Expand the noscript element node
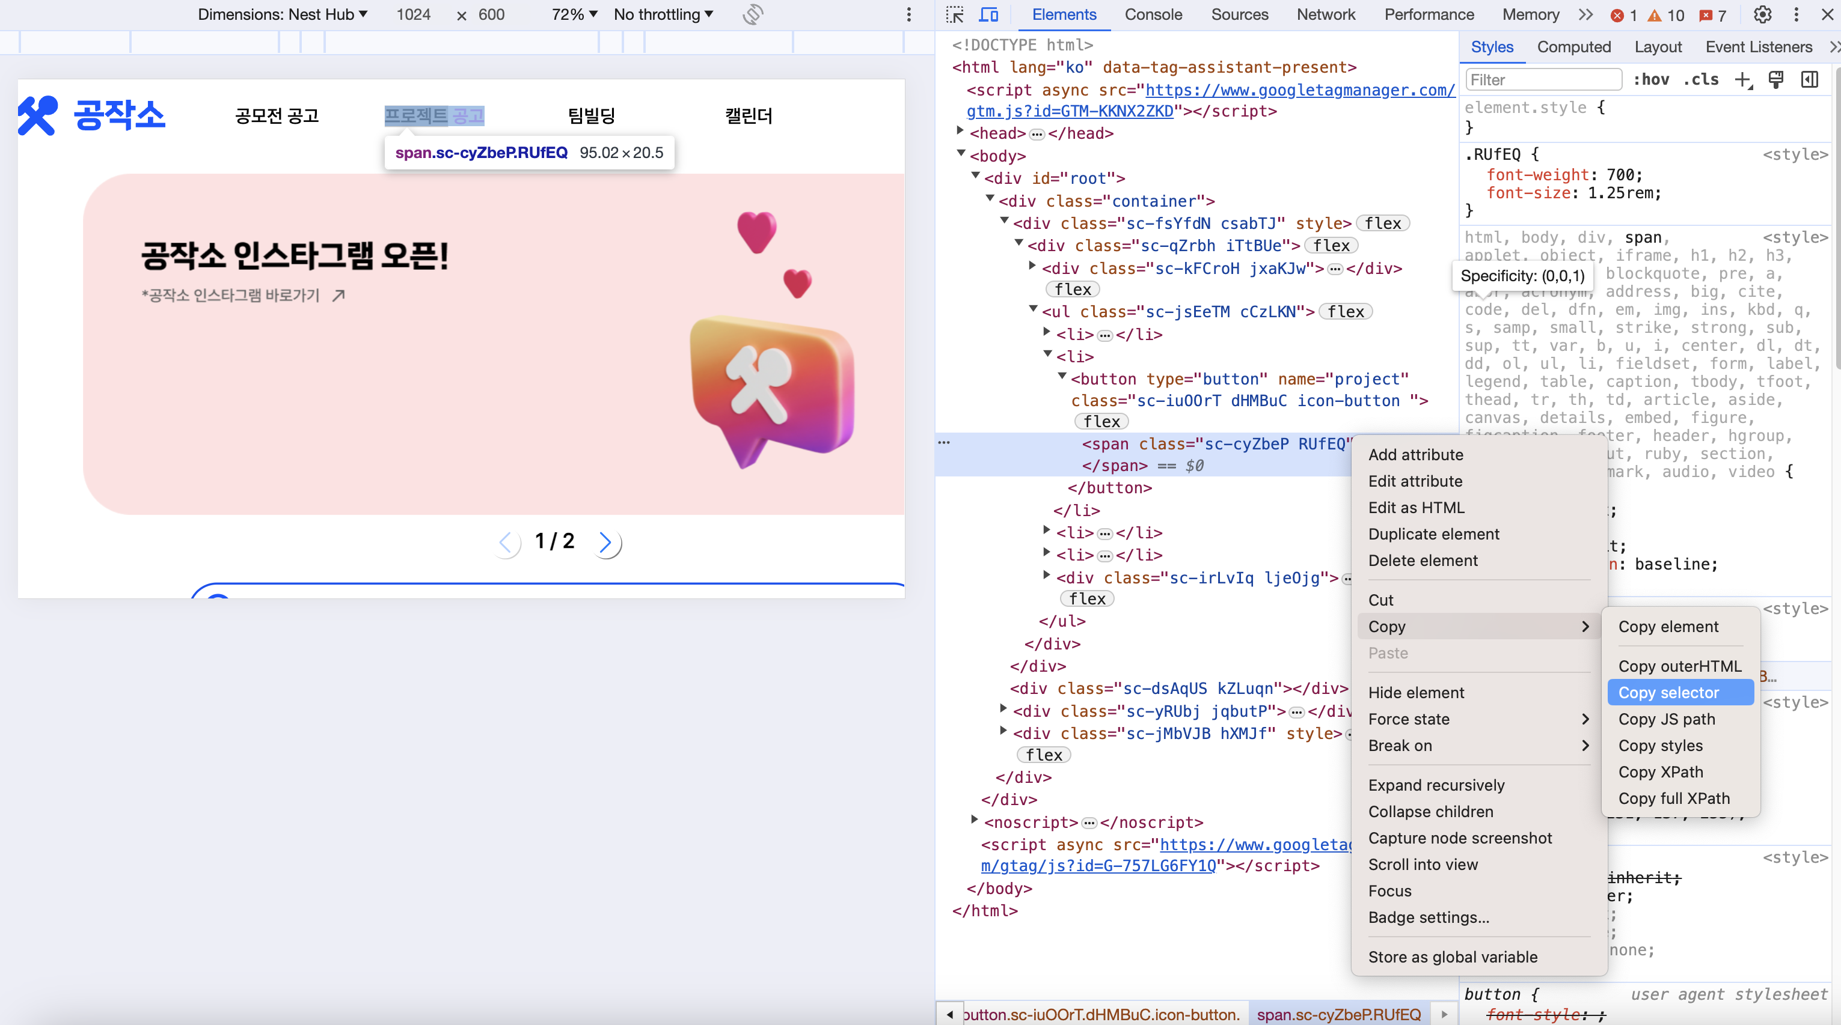The height and width of the screenshot is (1025, 1841). pos(975,820)
